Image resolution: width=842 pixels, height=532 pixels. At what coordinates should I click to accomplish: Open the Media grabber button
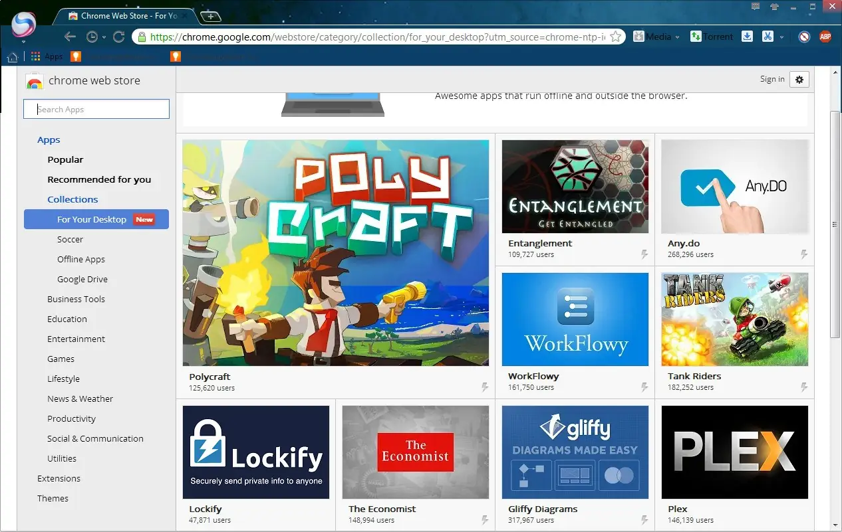coord(652,37)
